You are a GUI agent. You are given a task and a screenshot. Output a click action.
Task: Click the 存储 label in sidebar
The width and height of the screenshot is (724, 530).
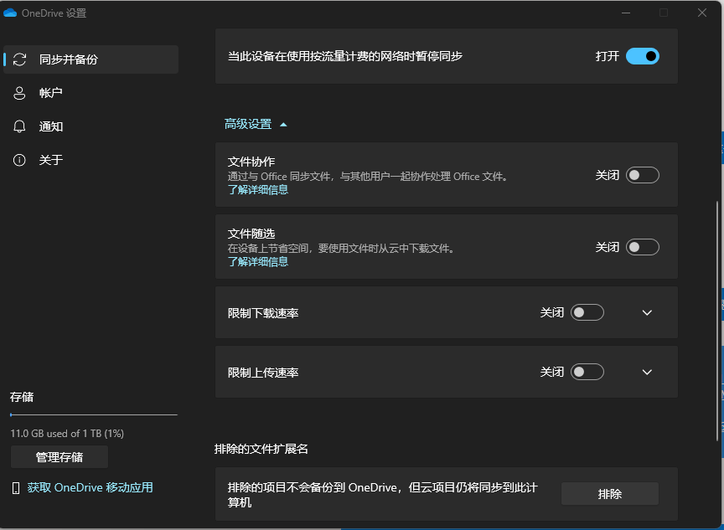[x=22, y=397]
